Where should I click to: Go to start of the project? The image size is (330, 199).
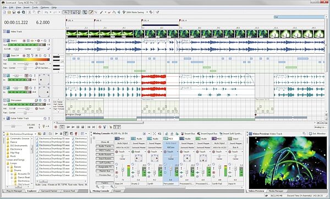pyautogui.click(x=89, y=127)
